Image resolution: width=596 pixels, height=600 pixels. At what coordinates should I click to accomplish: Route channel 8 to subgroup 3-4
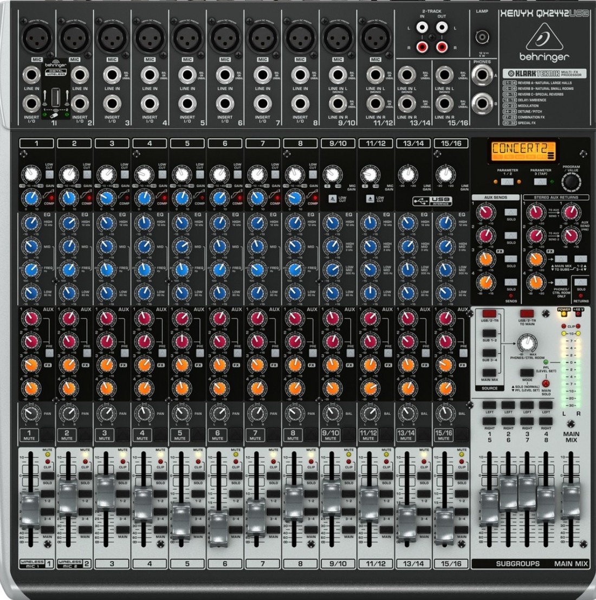[311, 512]
